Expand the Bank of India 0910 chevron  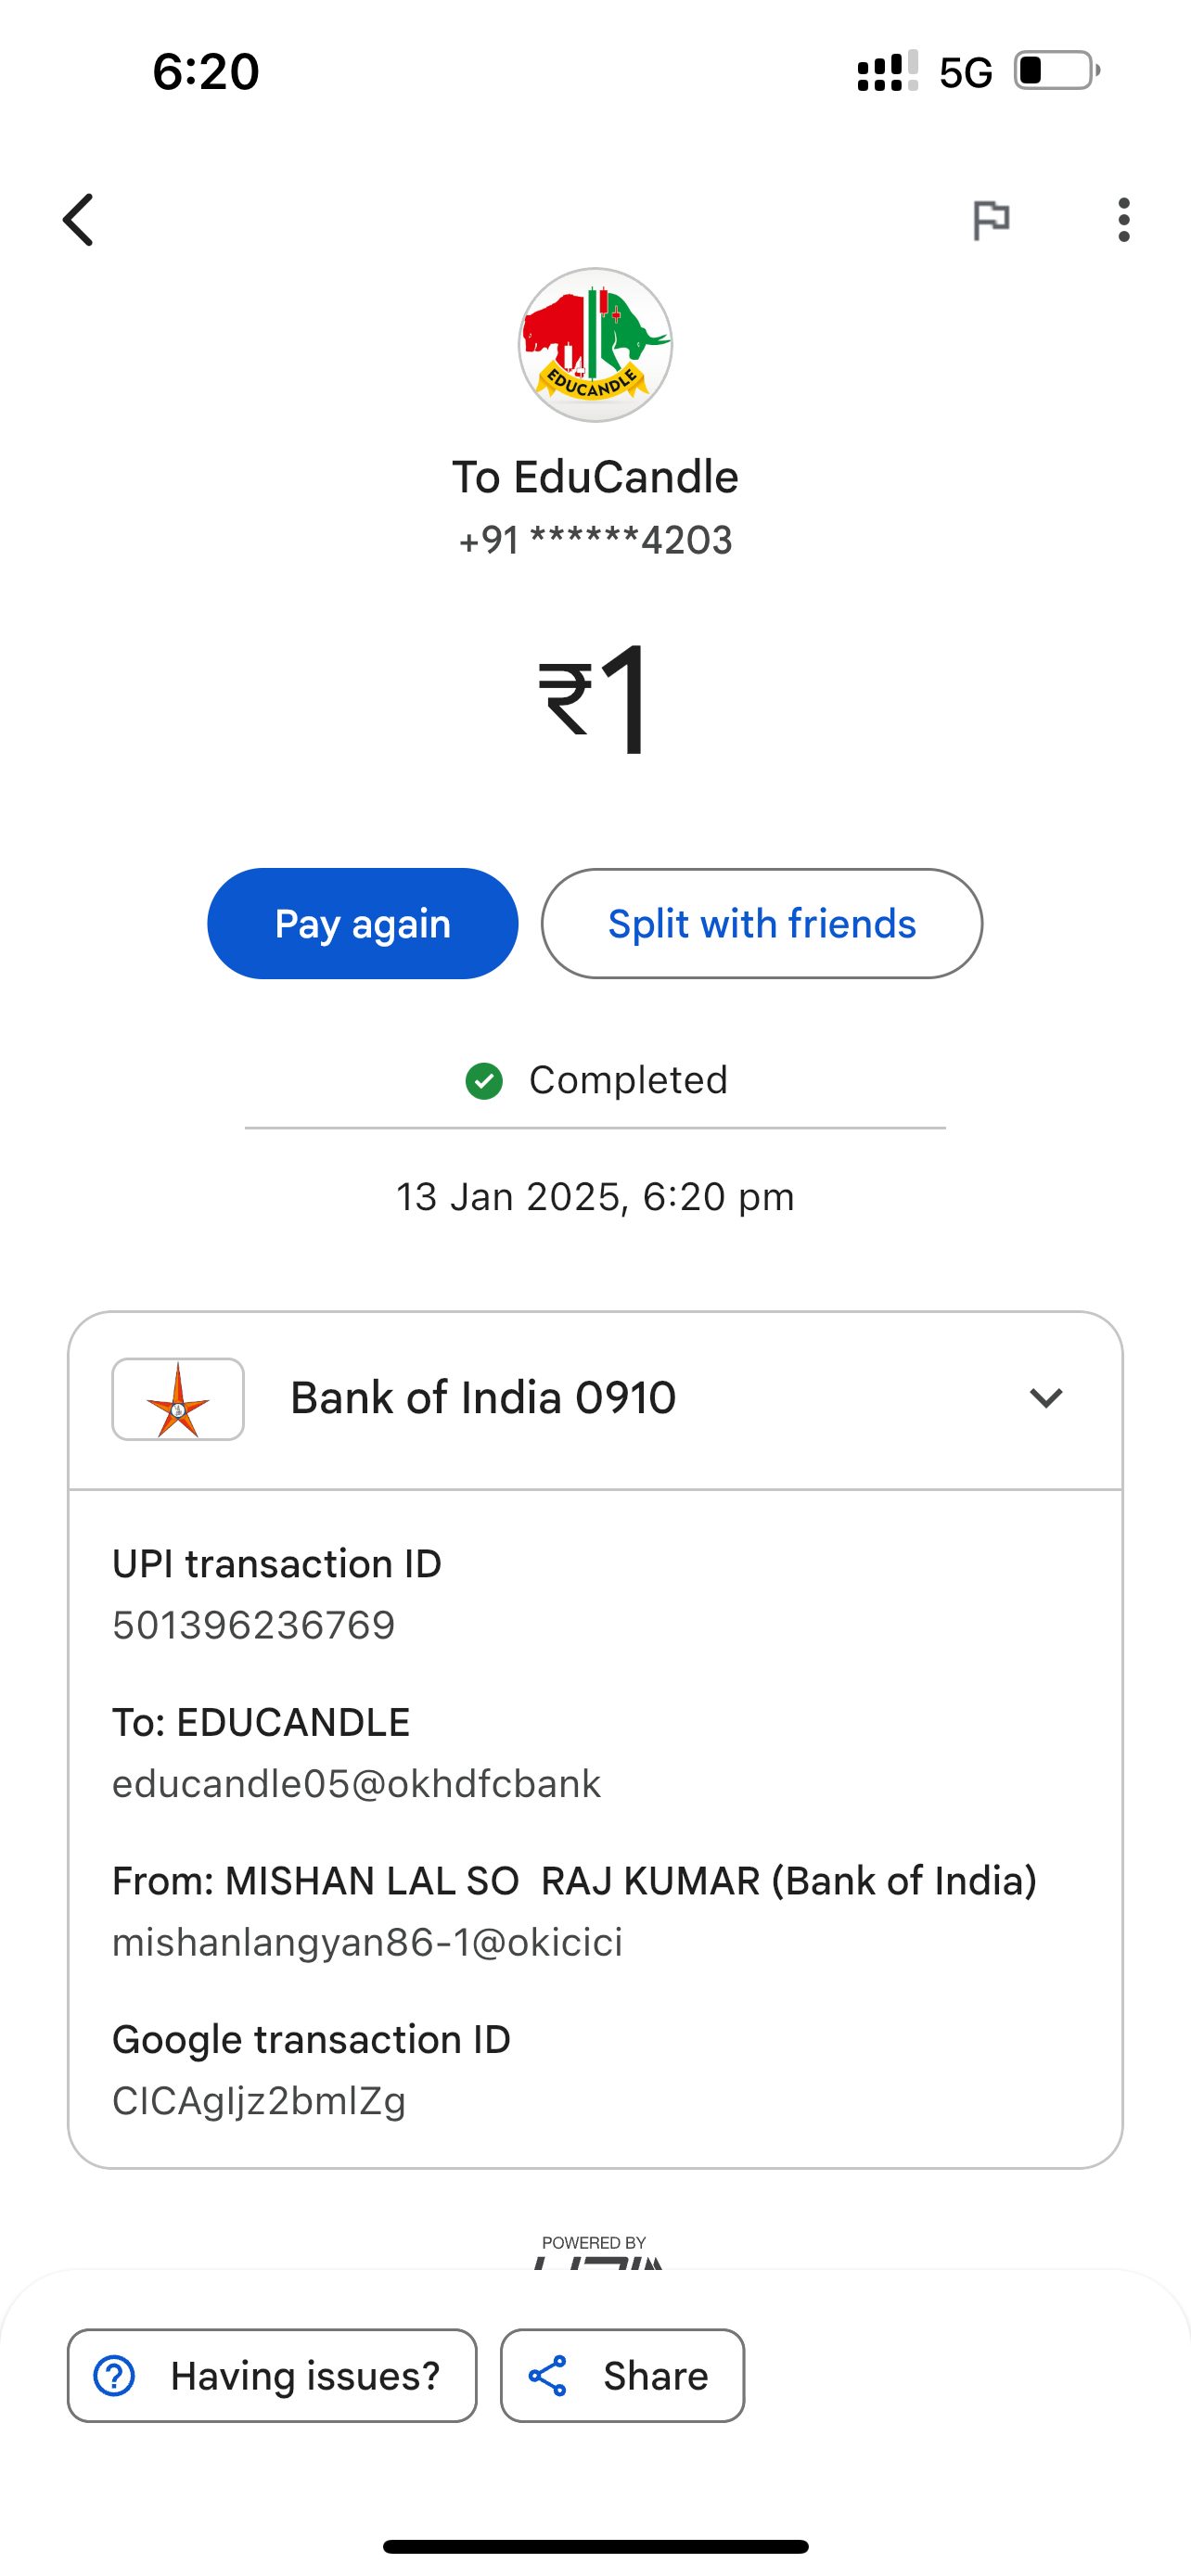click(x=1046, y=1398)
